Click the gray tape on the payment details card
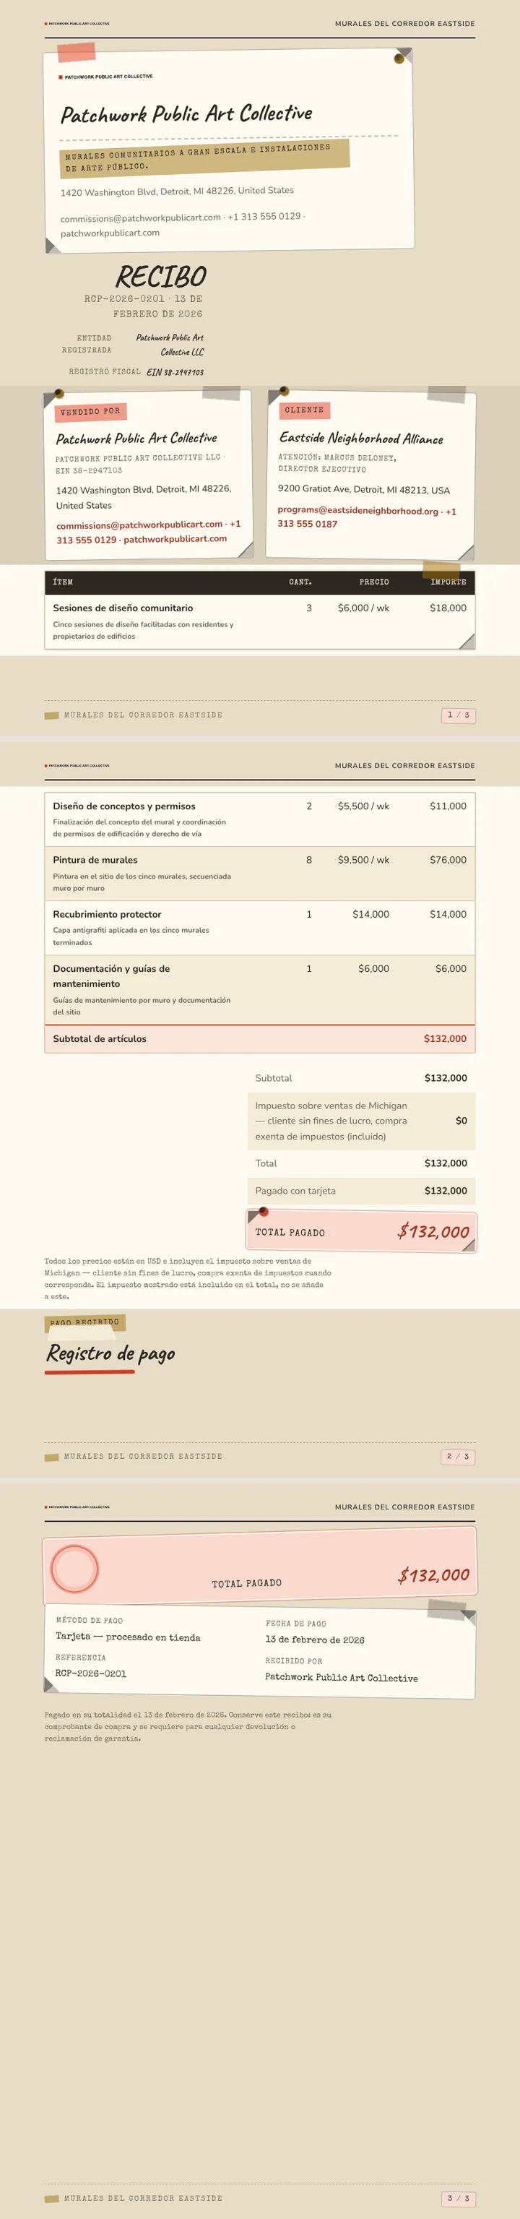Screen dimensions: 520x2219 click(x=447, y=1610)
